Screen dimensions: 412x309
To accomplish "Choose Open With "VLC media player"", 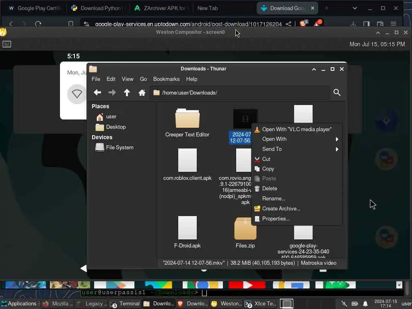I will pyautogui.click(x=297, y=129).
